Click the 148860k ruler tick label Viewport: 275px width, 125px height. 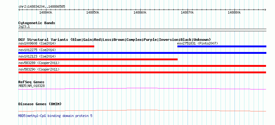[140, 13]
